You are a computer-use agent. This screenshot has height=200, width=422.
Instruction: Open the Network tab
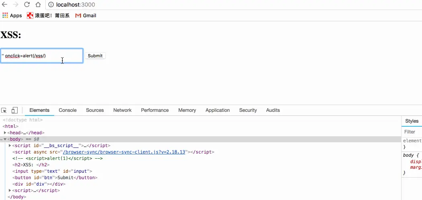122,110
